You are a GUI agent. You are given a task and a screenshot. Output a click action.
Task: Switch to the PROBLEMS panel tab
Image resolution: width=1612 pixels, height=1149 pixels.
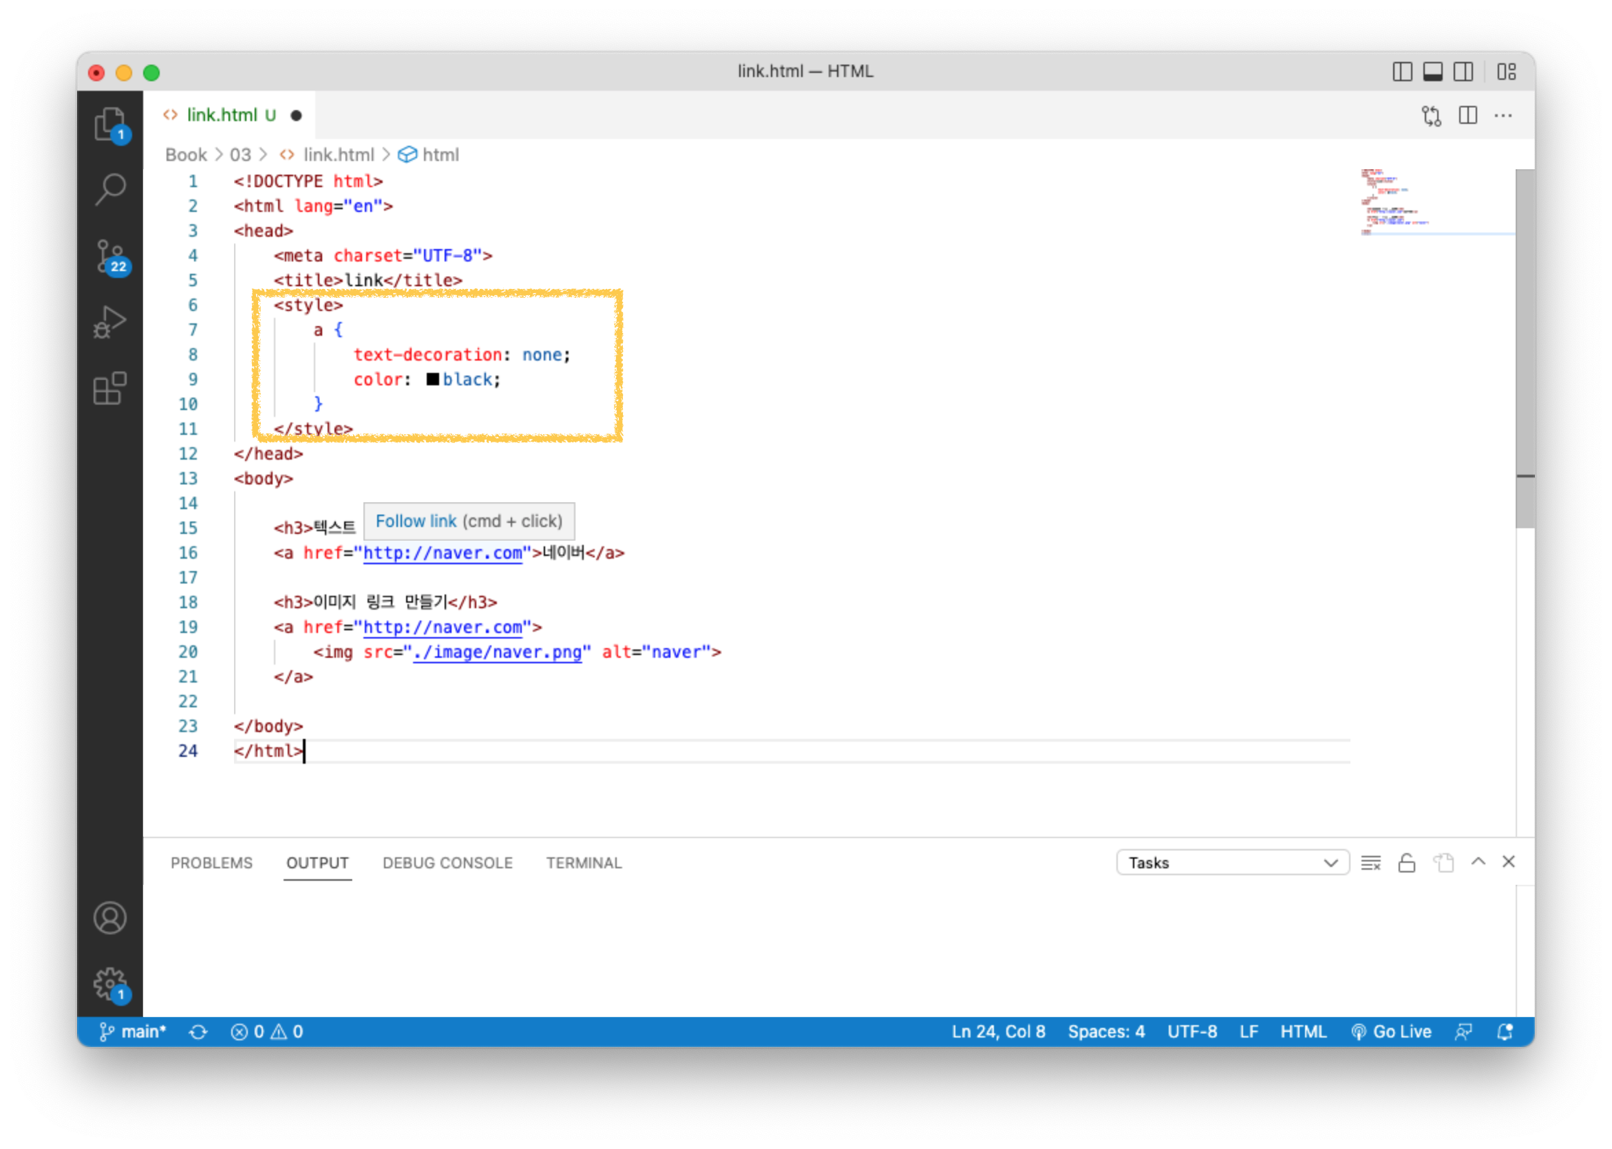click(x=211, y=863)
